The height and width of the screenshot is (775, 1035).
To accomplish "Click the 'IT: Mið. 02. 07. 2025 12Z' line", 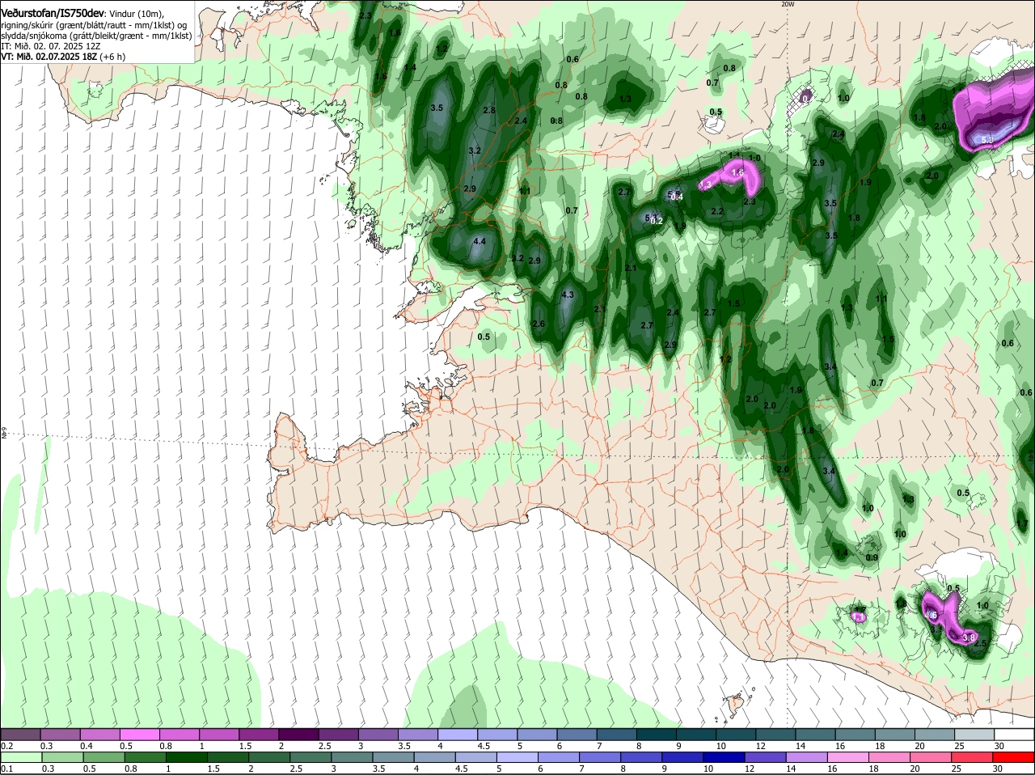I will point(51,46).
